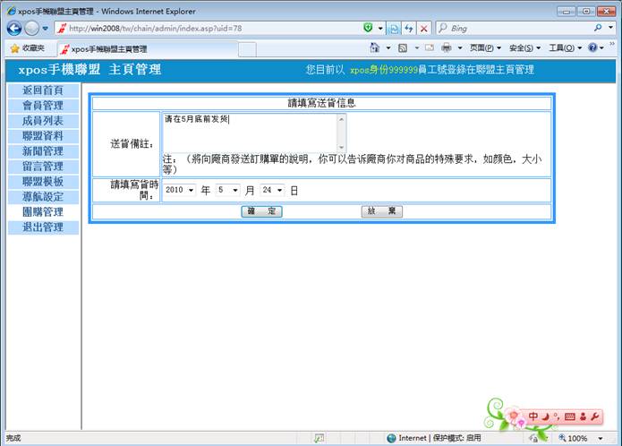Click the printer icon in command bar

point(446,48)
